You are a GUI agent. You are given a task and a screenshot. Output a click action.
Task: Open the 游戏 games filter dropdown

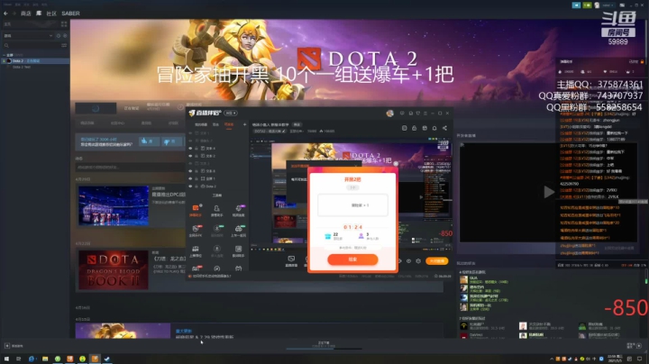[x=28, y=35]
